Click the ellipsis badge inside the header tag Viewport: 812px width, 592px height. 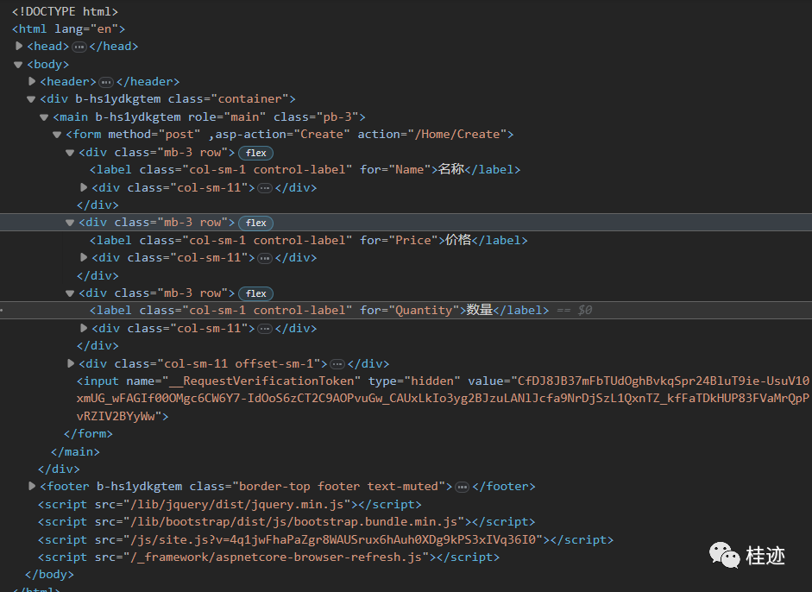[x=106, y=82]
